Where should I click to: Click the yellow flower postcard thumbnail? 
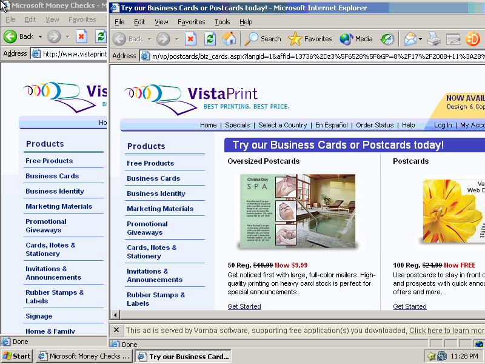453,211
